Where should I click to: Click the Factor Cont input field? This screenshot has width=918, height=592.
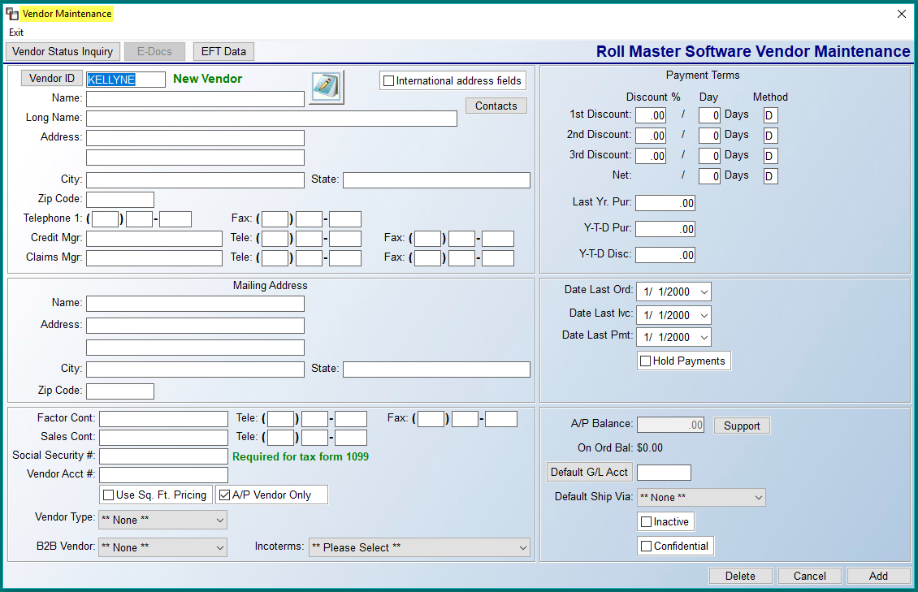[163, 419]
